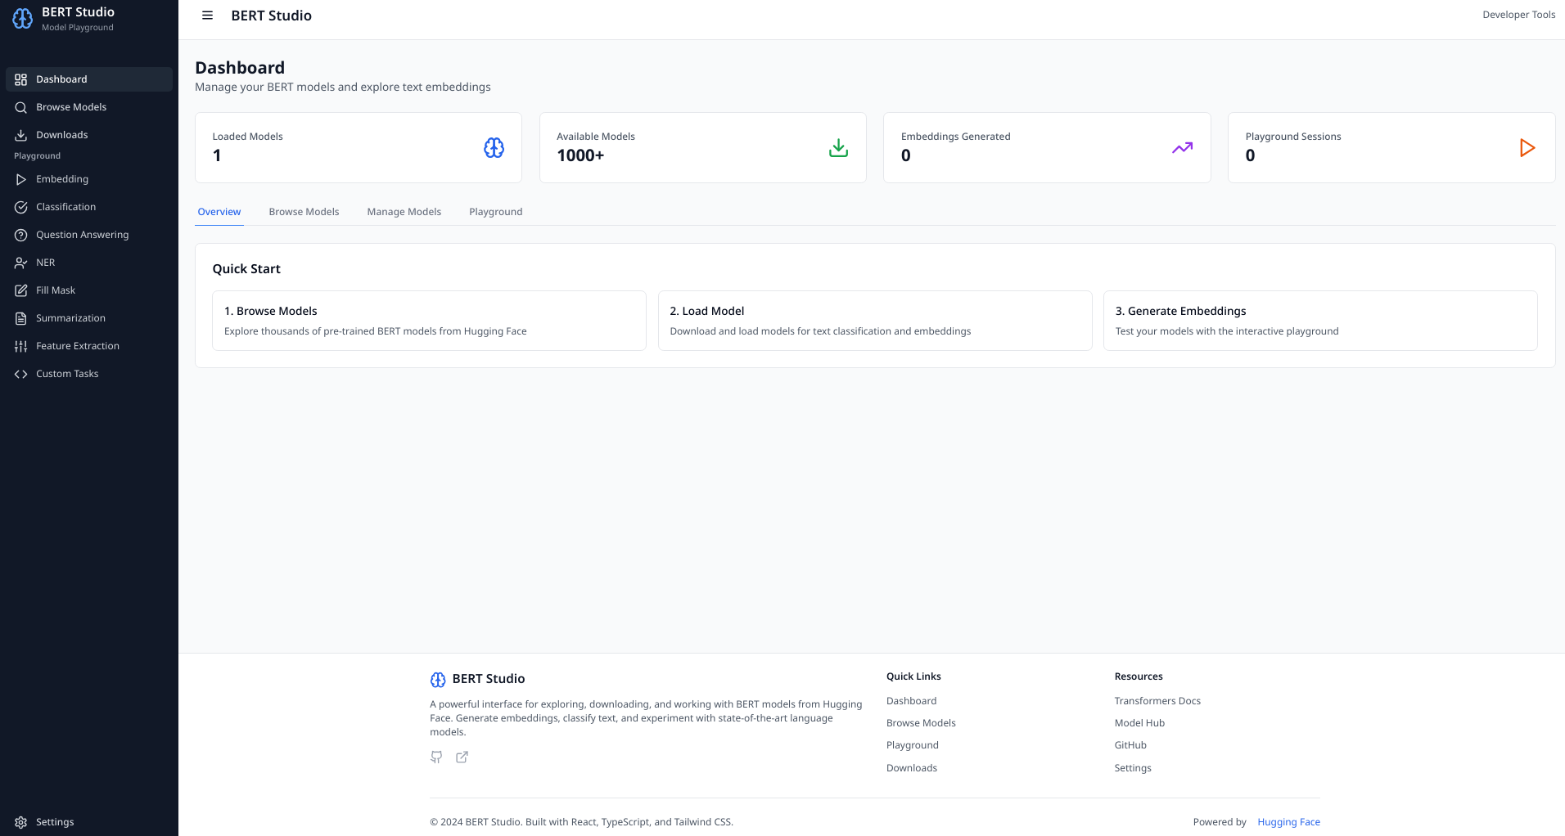Switch to the Playground tab
This screenshot has height=836, width=1565.
pos(496,212)
